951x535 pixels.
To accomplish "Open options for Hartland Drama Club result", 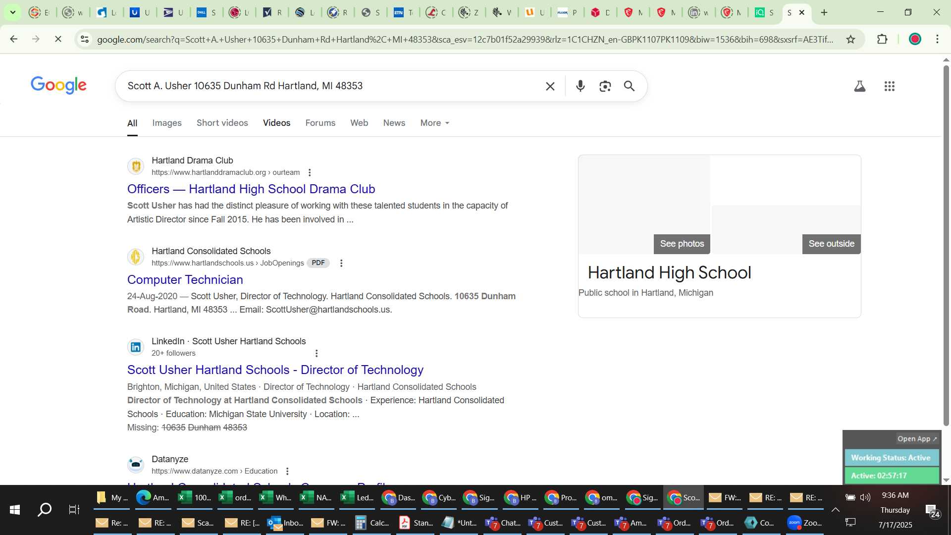I will tap(310, 172).
